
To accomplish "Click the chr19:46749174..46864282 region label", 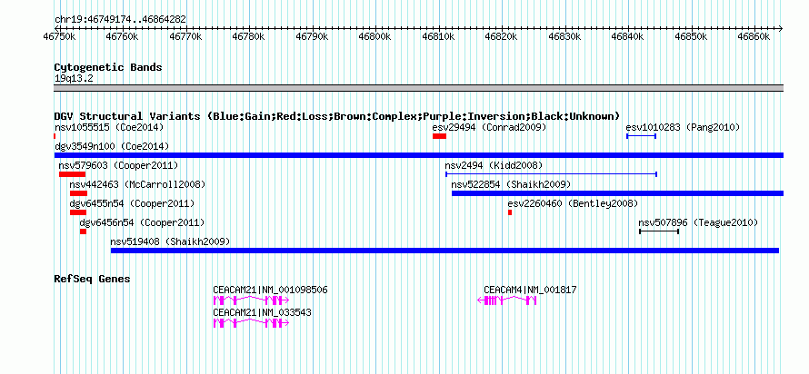I will click(x=120, y=20).
